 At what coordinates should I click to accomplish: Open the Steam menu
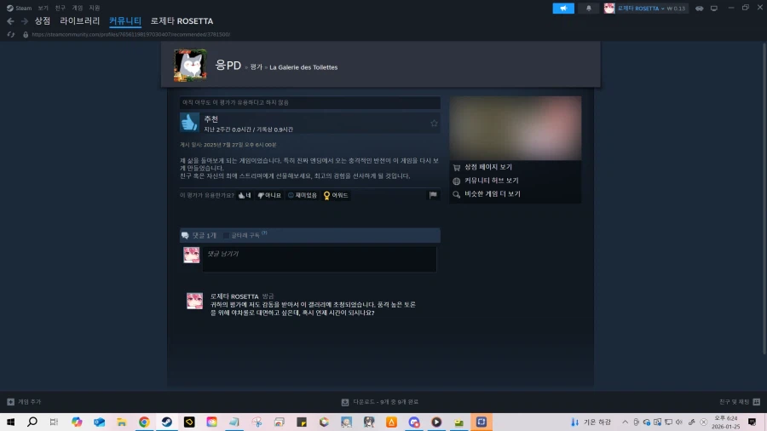tap(19, 8)
